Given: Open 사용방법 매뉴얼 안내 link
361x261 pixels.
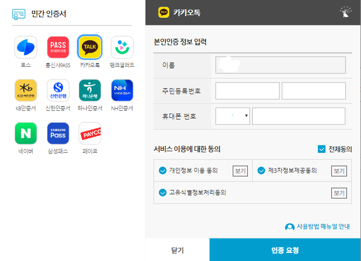Looking at the screenshot, I should pos(323,227).
